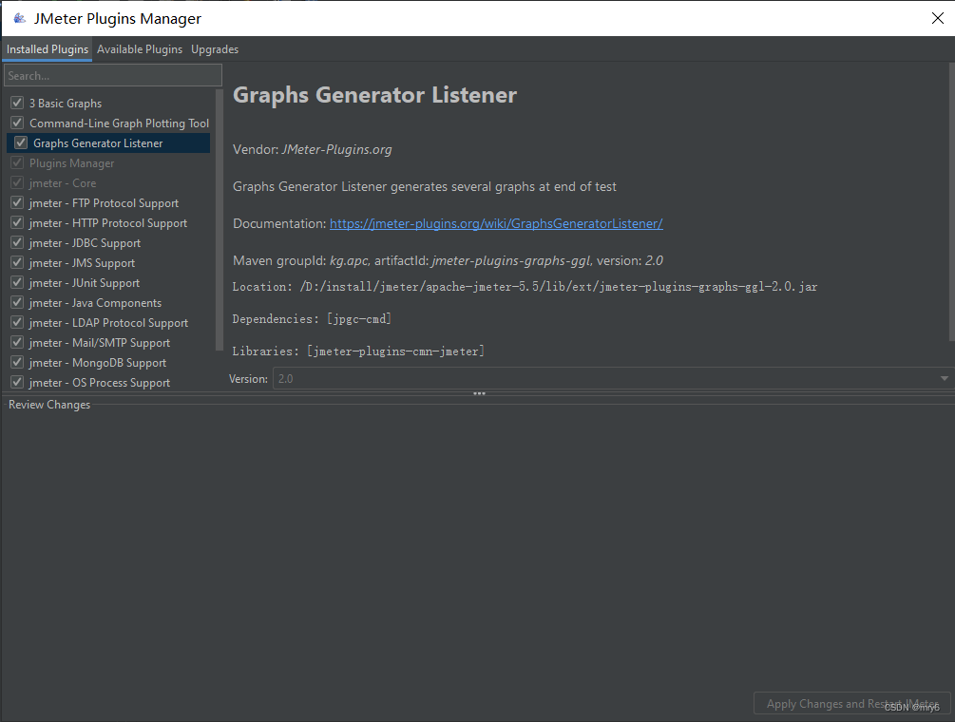Select jmeter - JDBC Support in list
This screenshot has width=955, height=722.
(x=85, y=243)
